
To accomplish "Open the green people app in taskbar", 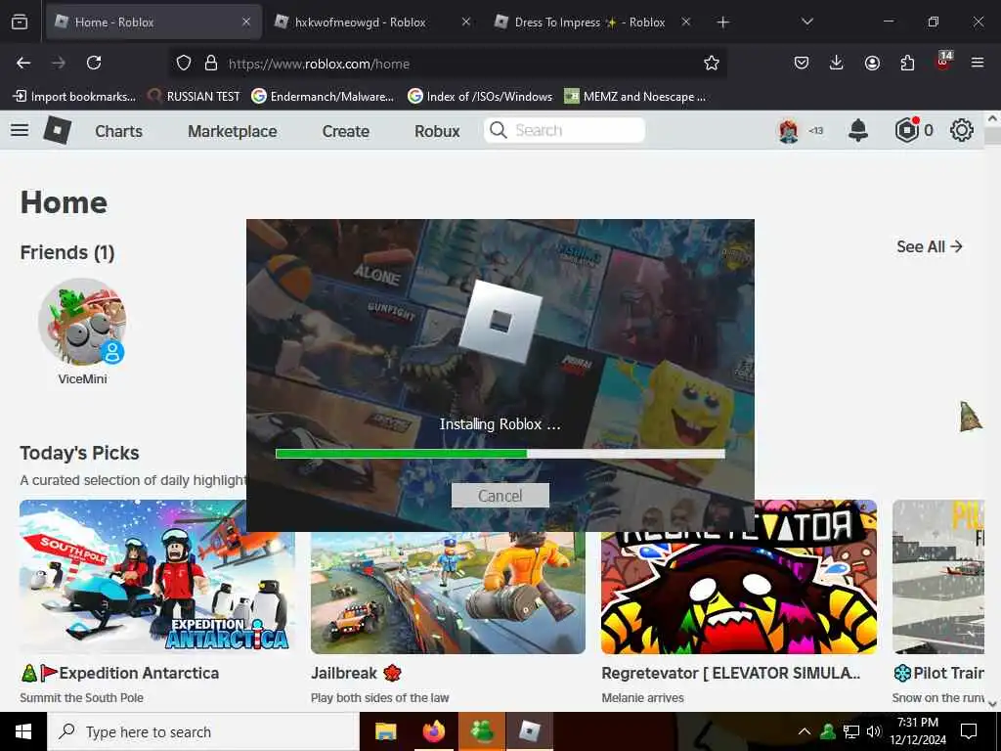I will [481, 731].
